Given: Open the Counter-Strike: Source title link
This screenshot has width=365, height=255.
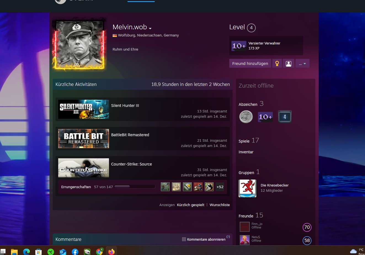Looking at the screenshot, I should click(x=131, y=164).
